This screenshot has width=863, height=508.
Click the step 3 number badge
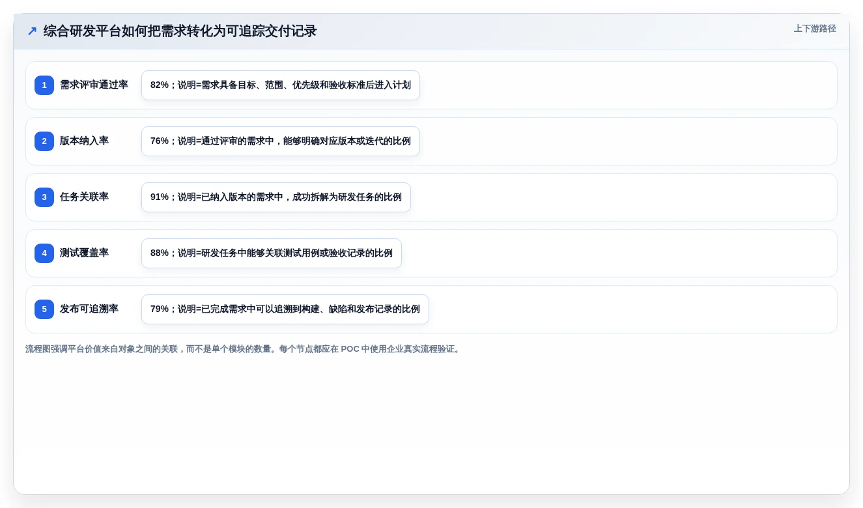click(x=44, y=197)
